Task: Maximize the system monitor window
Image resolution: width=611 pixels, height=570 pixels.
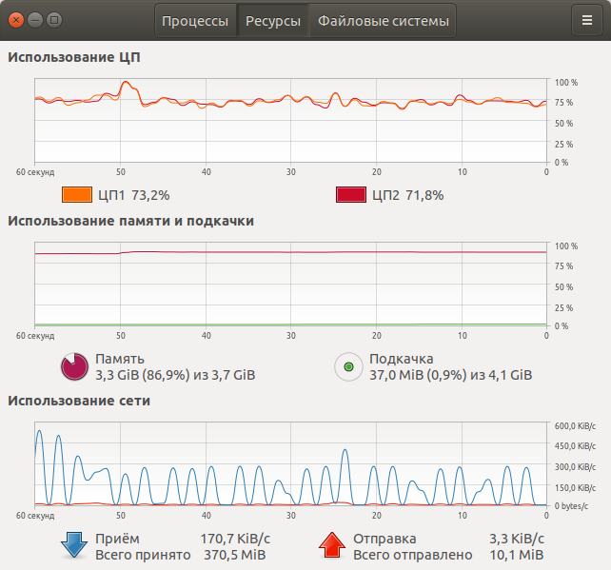Action: [54, 20]
